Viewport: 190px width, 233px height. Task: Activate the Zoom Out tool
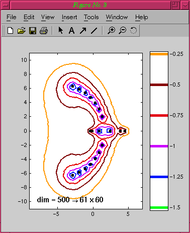123,31
